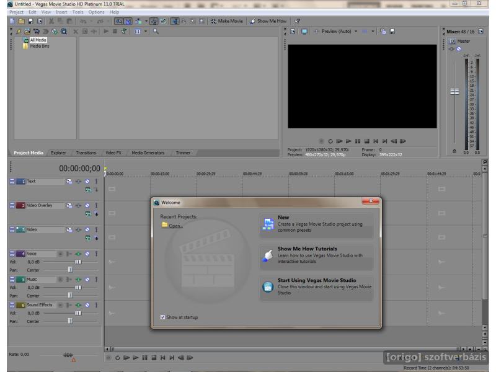Mute the Text track
The image size is (496, 372).
point(87,181)
